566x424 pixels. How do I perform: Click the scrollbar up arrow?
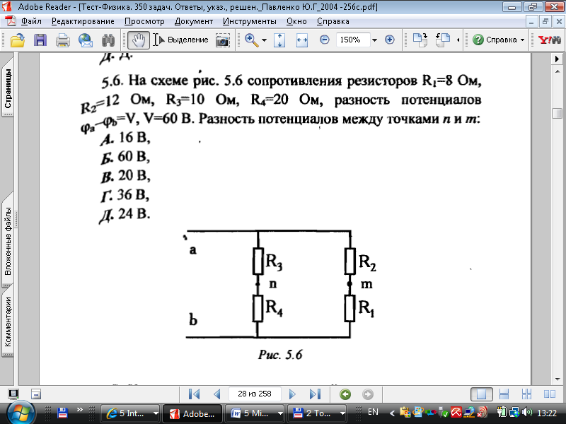click(557, 71)
